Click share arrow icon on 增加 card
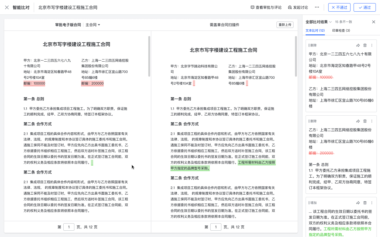The image size is (380, 237). pos(358,203)
